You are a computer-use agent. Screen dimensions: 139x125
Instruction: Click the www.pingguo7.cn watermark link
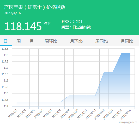(128, 122)
